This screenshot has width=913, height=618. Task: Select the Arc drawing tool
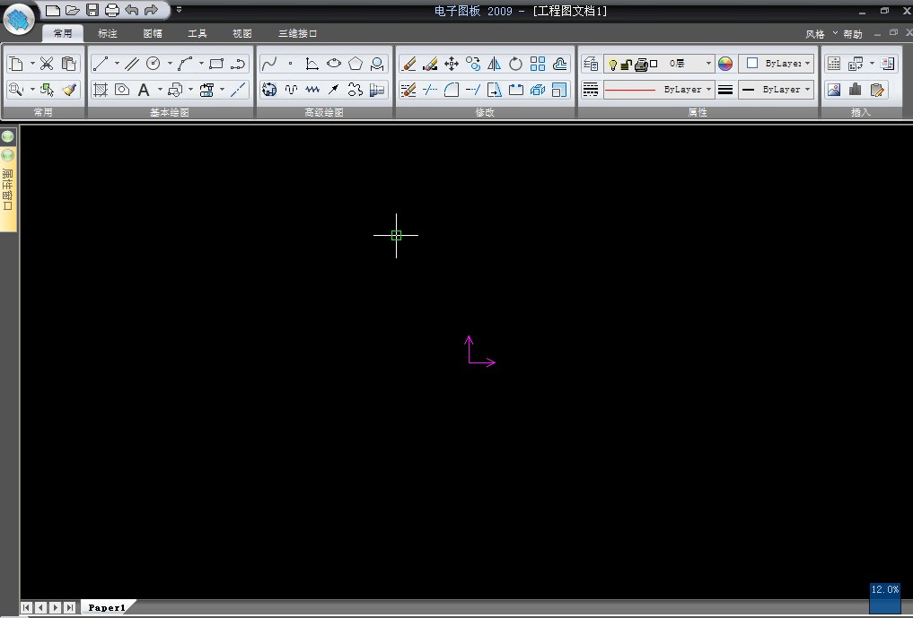point(185,64)
